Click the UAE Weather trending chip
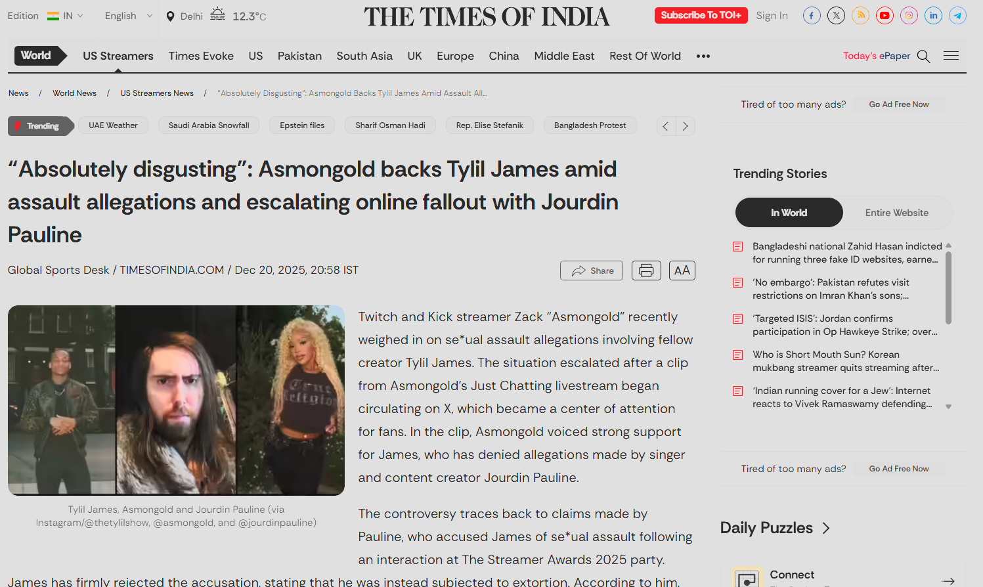Image resolution: width=983 pixels, height=587 pixels. 113,125
